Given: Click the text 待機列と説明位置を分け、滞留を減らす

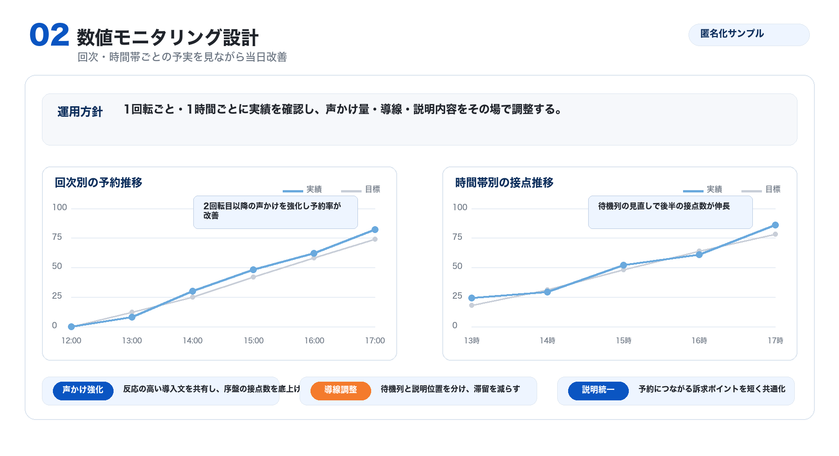Looking at the screenshot, I should click(x=450, y=389).
